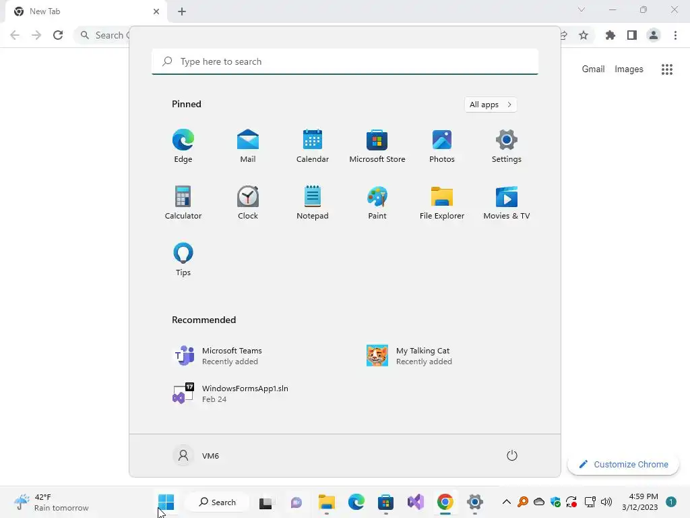The height and width of the screenshot is (518, 690).
Task: Launch the Calculator app
Action: (x=183, y=202)
